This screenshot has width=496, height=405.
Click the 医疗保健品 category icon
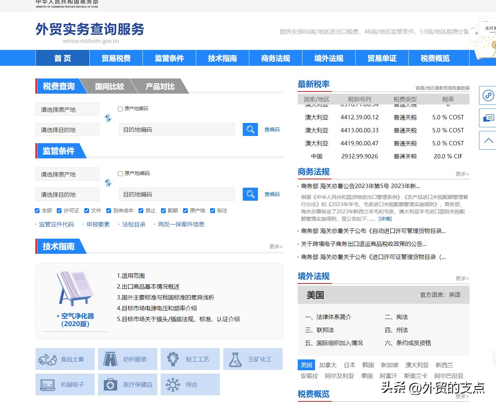click(127, 384)
